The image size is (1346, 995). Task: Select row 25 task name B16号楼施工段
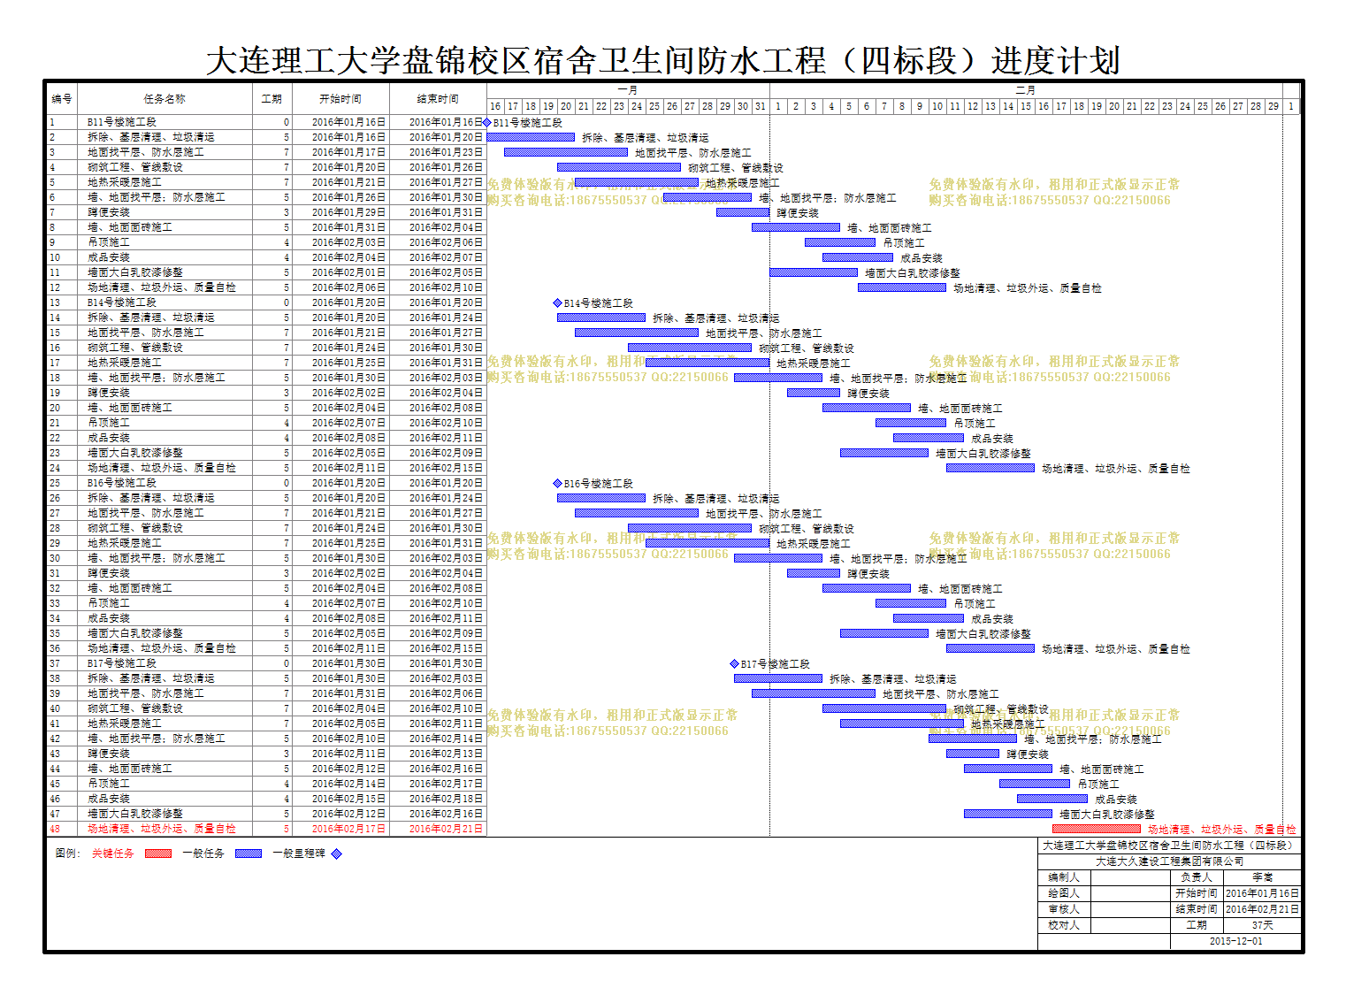[122, 483]
